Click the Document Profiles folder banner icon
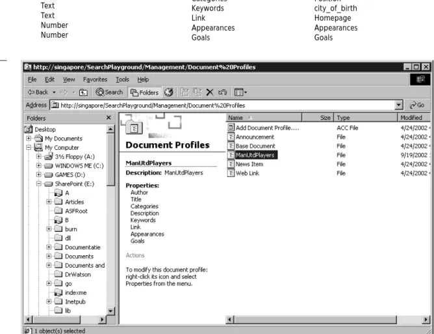 click(134, 128)
